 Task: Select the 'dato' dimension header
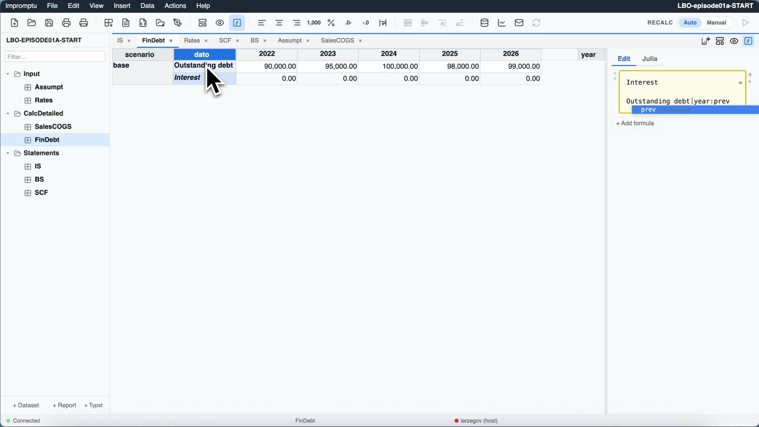point(205,55)
